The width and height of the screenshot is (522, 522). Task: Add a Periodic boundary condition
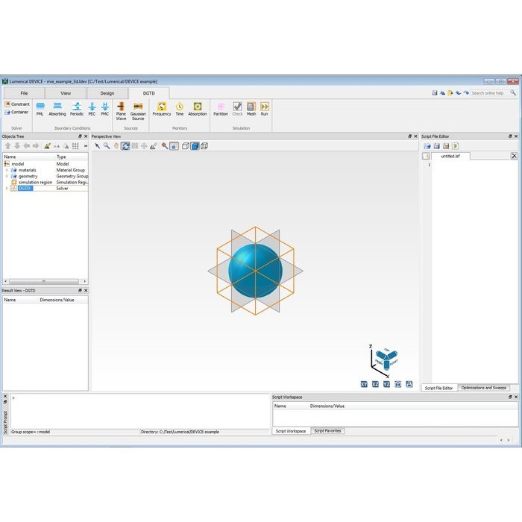point(77,109)
